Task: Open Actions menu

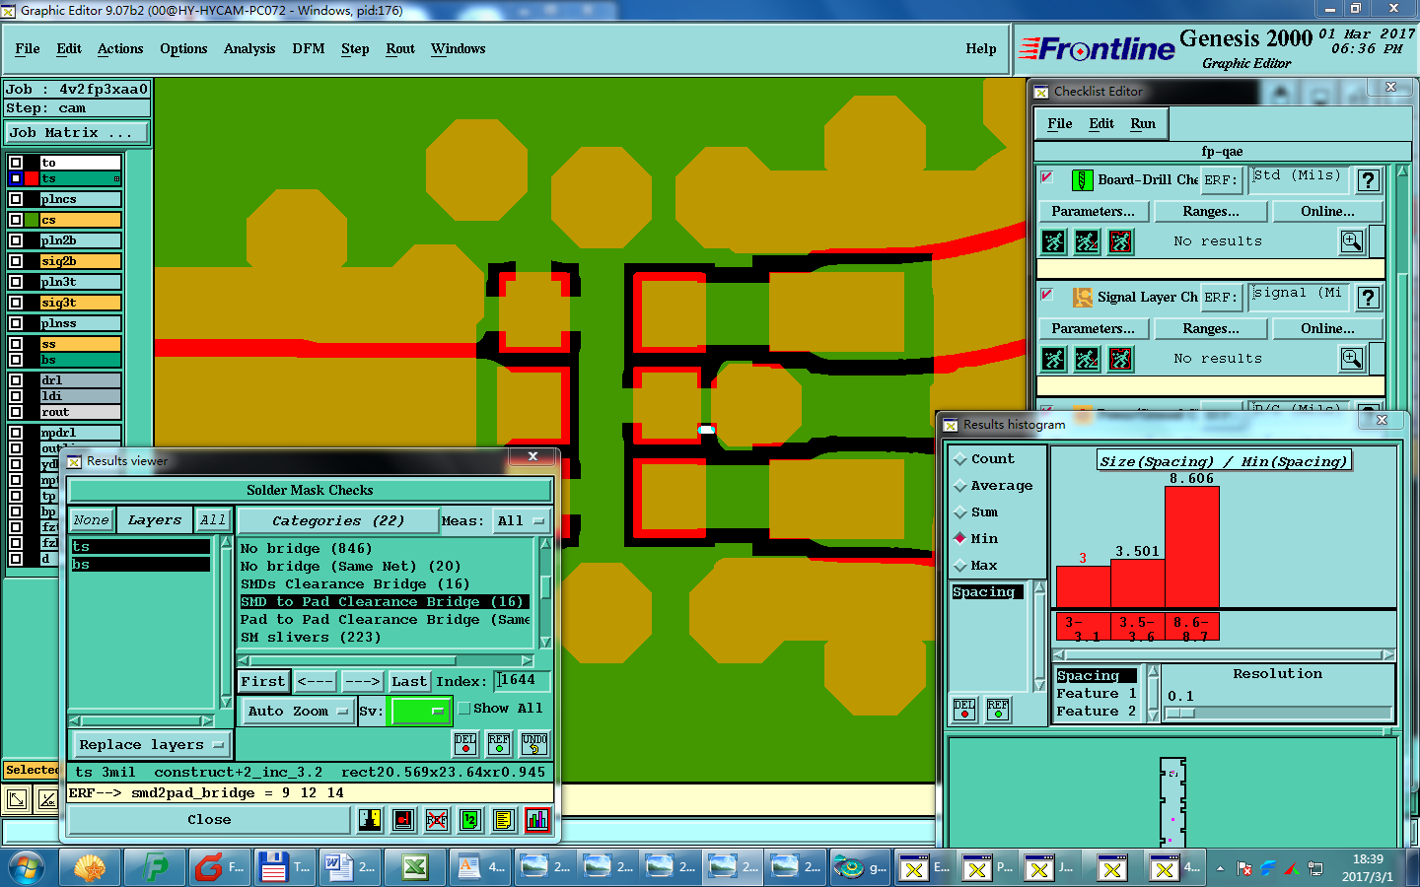Action: (x=120, y=49)
